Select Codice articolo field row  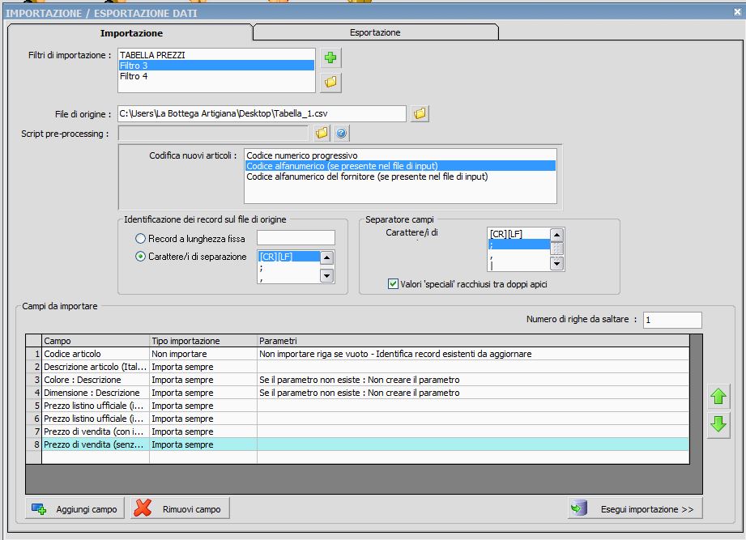click(x=357, y=354)
